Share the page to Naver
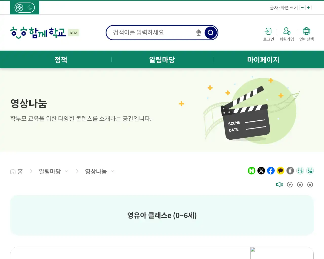Screen dimensions: 324x259 [251, 171]
